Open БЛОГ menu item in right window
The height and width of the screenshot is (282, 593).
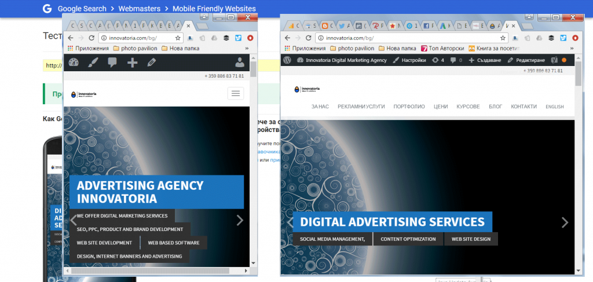tap(496, 107)
